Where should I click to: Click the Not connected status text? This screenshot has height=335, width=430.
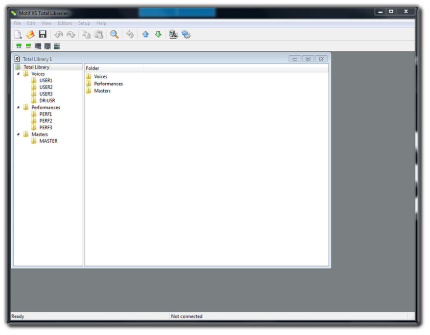point(187,316)
